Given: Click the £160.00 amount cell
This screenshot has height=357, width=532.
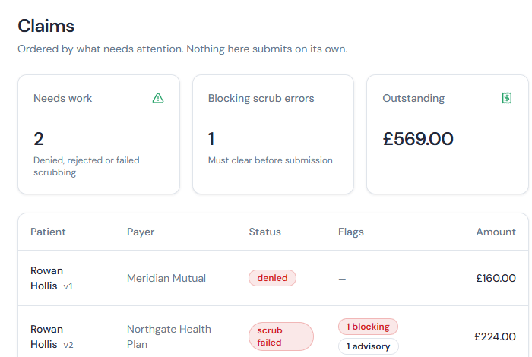Looking at the screenshot, I should coord(496,278).
